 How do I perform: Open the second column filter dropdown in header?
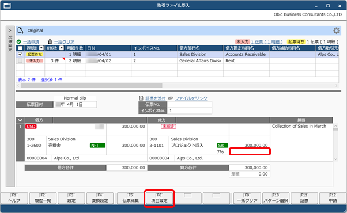pyautogui.click(x=62, y=48)
